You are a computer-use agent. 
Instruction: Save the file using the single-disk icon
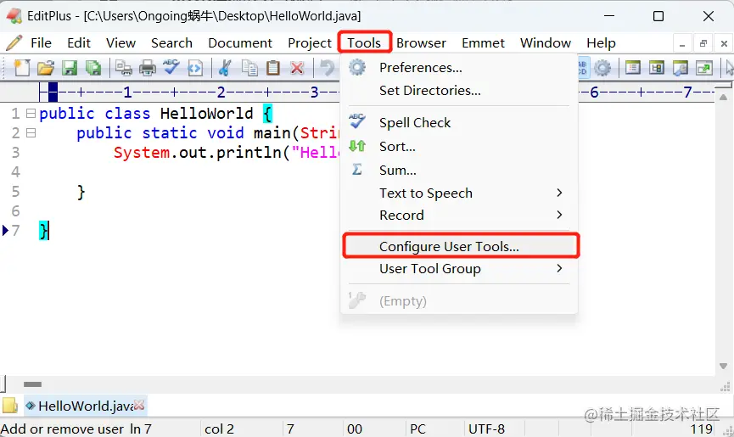coord(70,68)
